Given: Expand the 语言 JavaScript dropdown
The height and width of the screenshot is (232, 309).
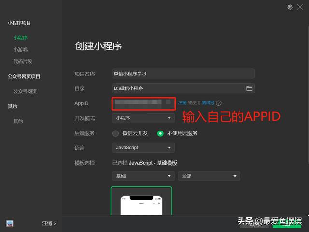Looking at the screenshot, I should coord(143,148).
